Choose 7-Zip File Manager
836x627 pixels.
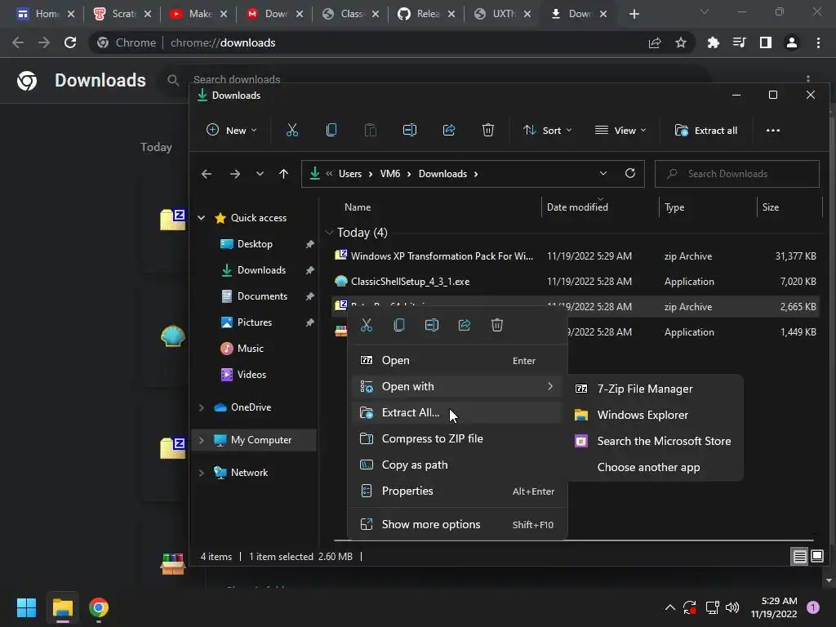[x=656, y=389]
